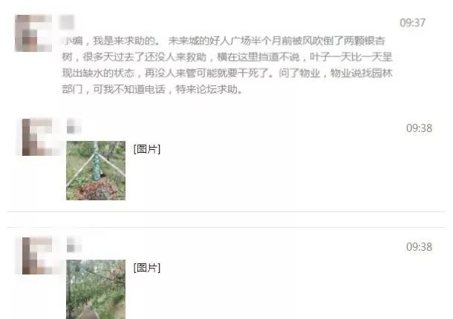This screenshot has height=319, width=453.
Task: Click the second [图片] label
Action: point(147,268)
